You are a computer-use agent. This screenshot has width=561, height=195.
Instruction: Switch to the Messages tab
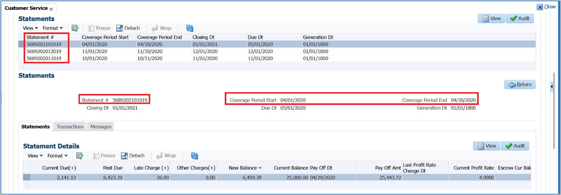[x=101, y=126]
